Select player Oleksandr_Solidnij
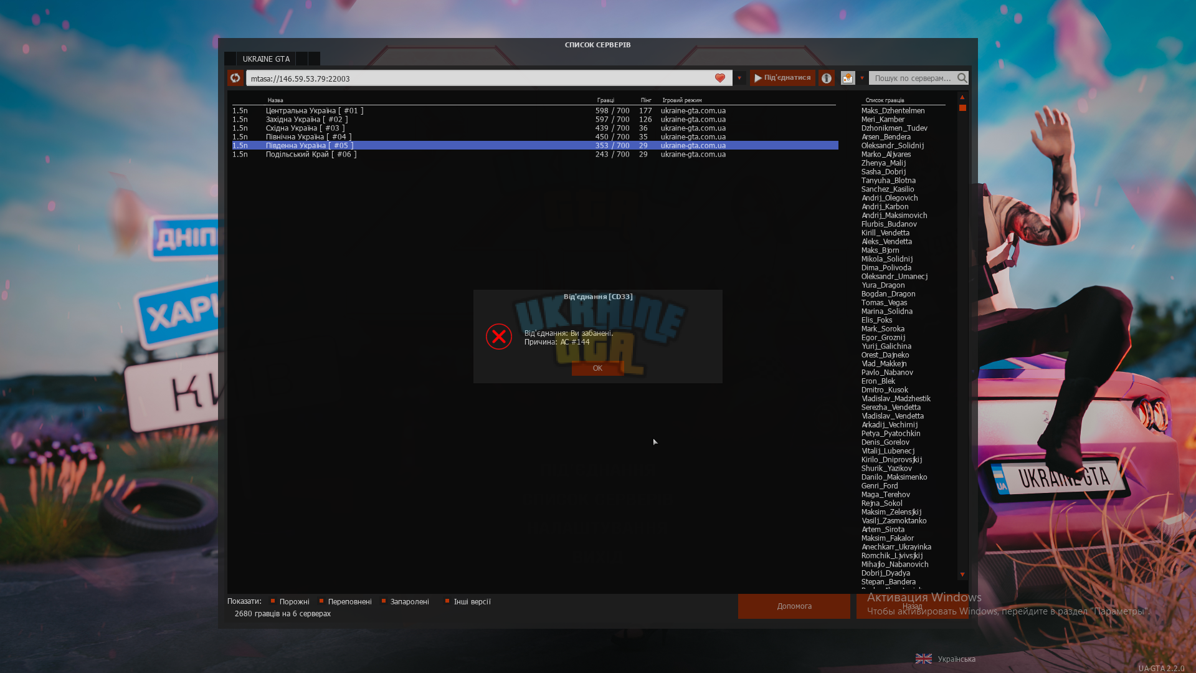1196x673 pixels. coord(892,145)
